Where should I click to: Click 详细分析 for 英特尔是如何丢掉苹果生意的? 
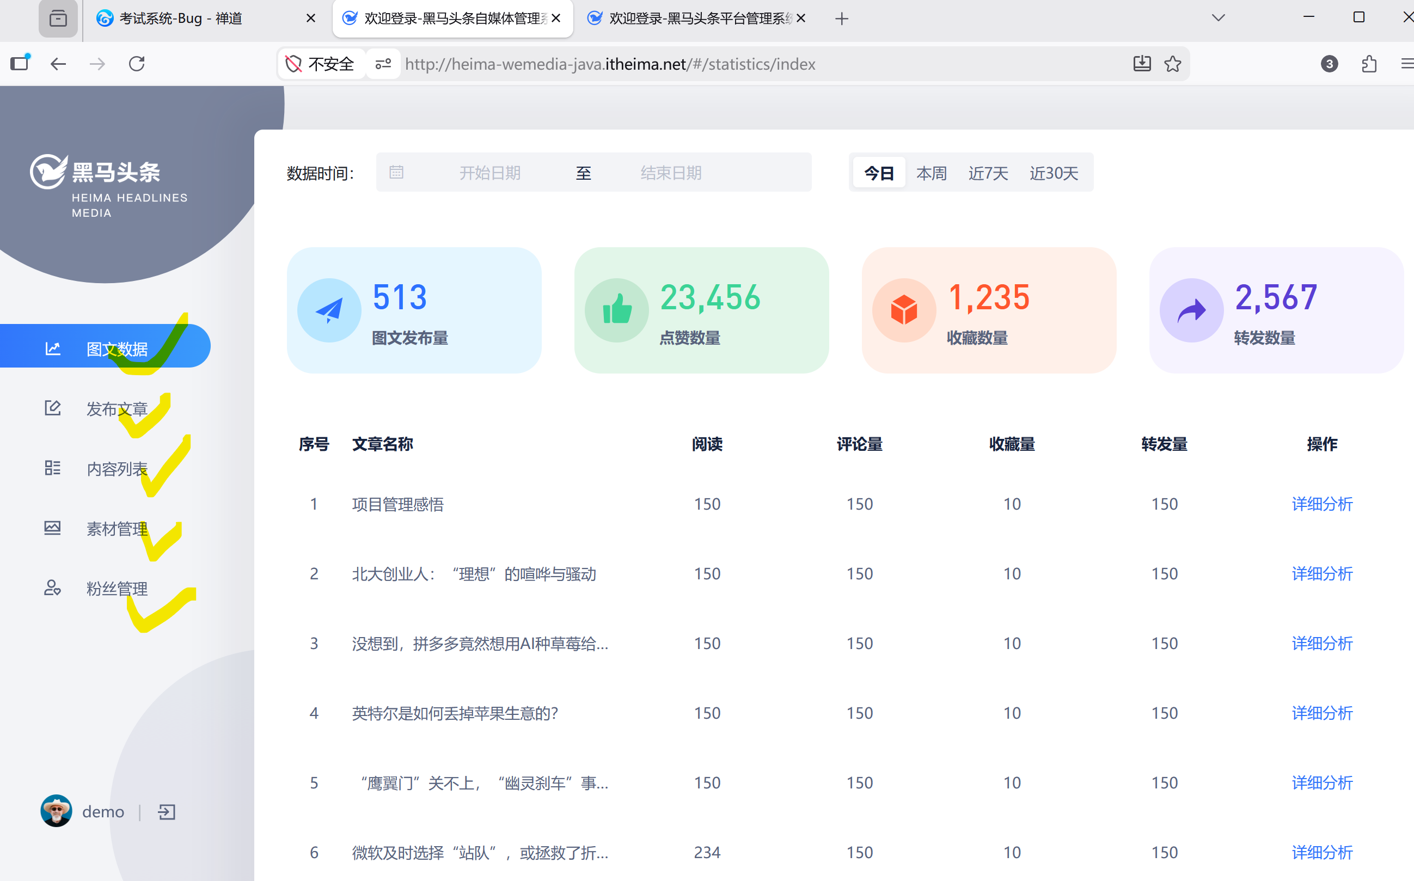[1321, 713]
